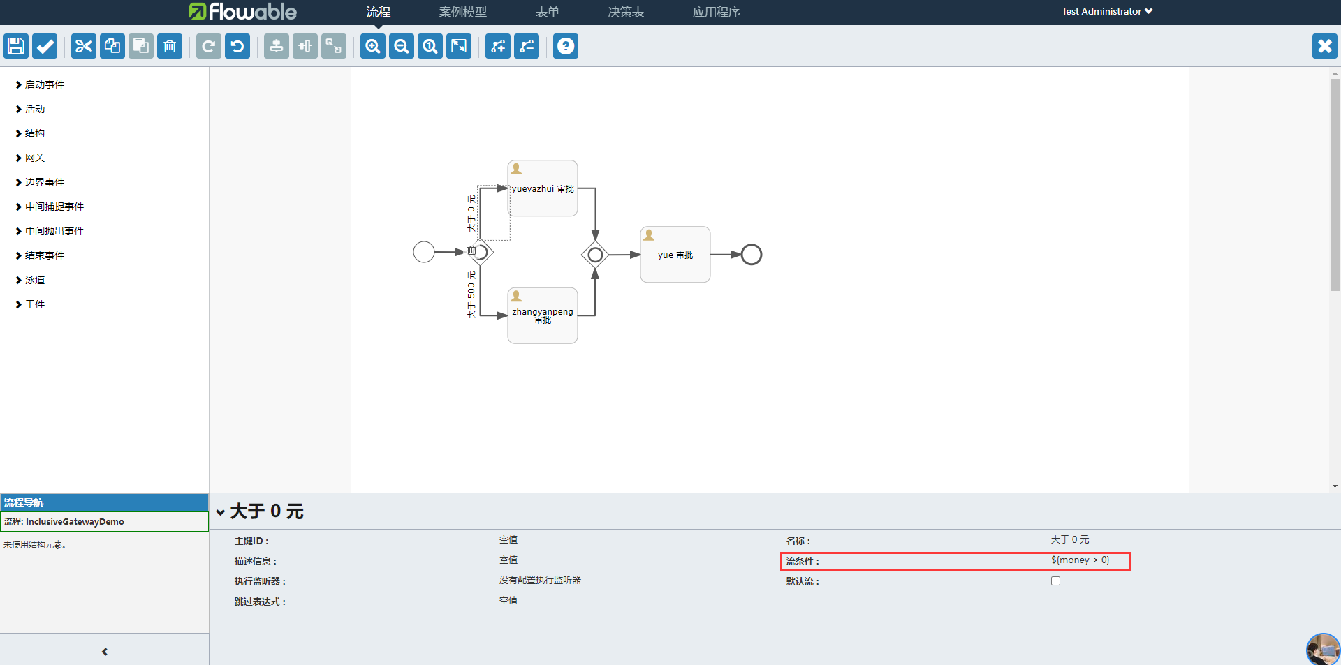Zoom in on the canvas
The image size is (1341, 665).
(373, 47)
